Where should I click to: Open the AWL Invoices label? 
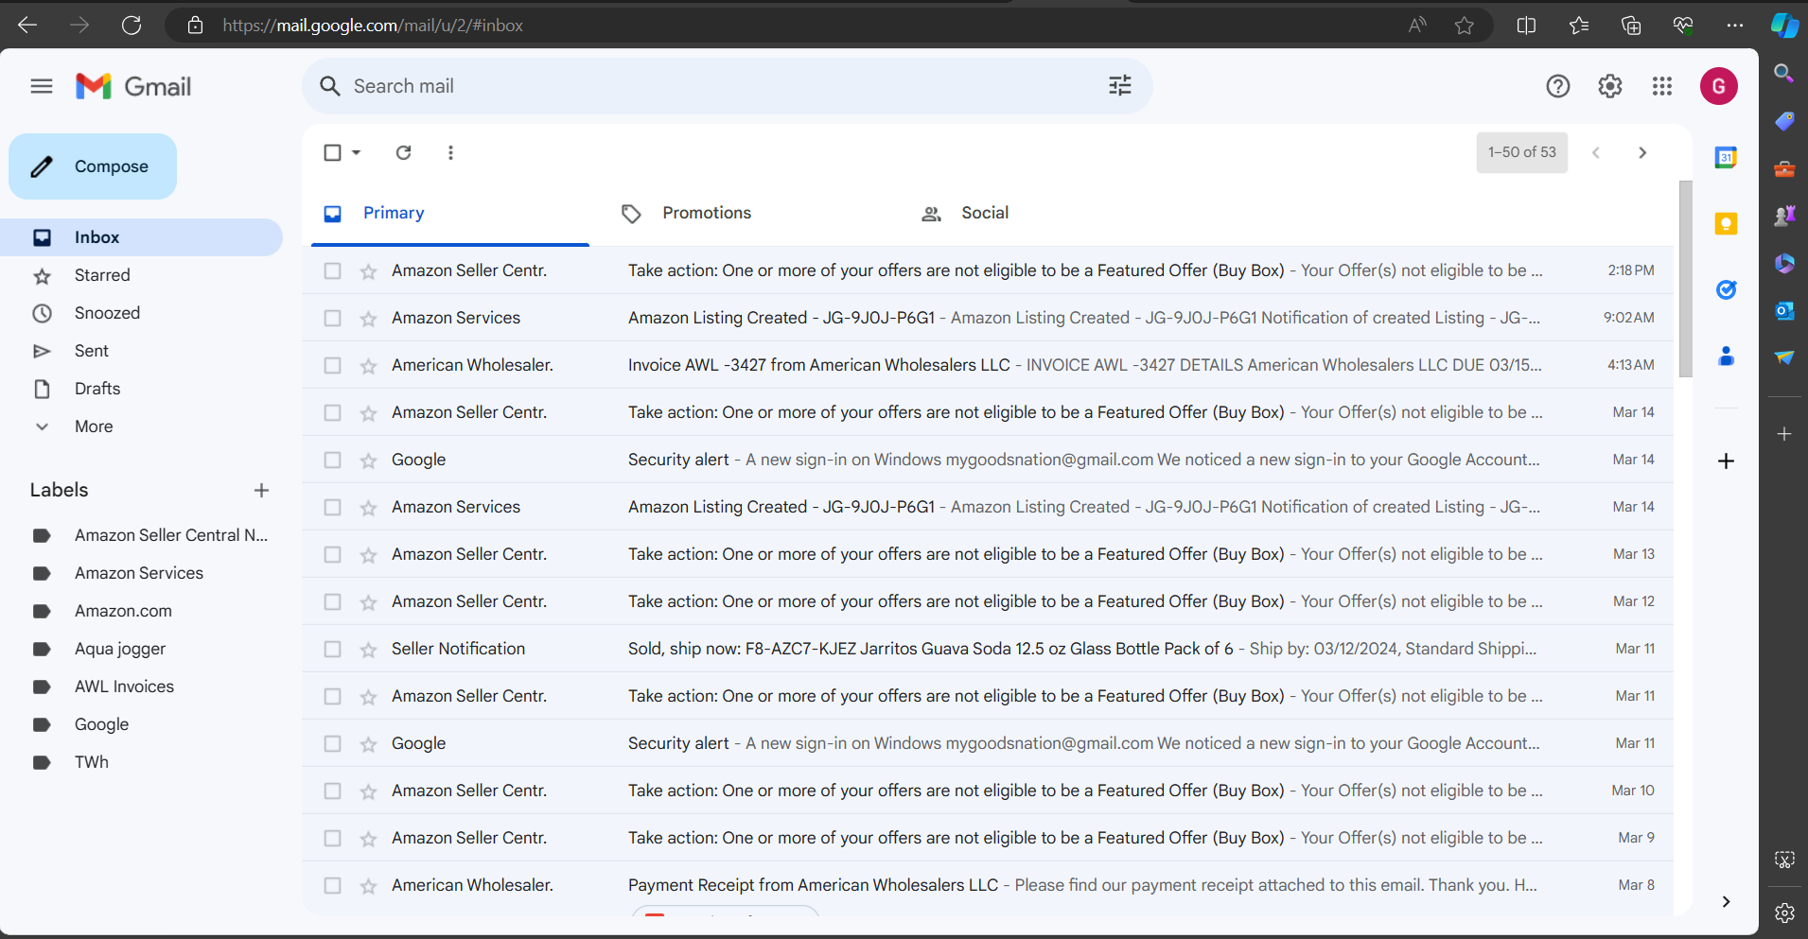(124, 687)
